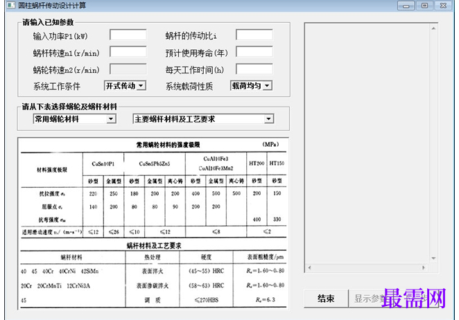The image size is (459, 320).
Task: Expand the 常用蜗轮材料 dropdown
Action: coord(111,119)
